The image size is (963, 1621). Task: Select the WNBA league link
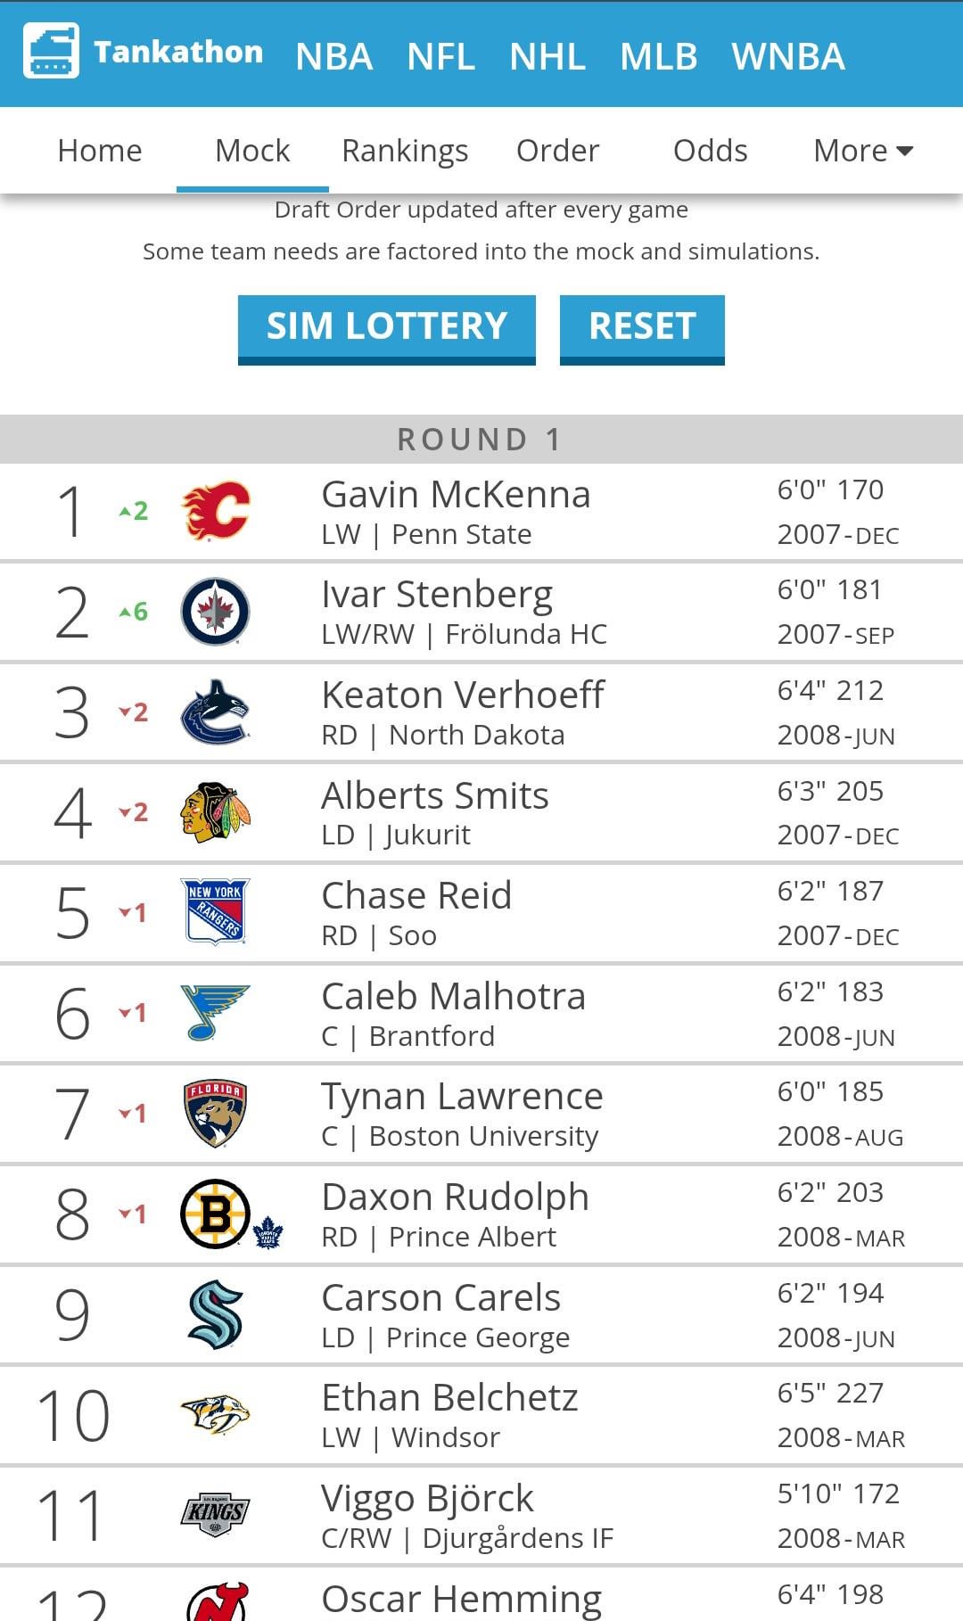point(787,56)
